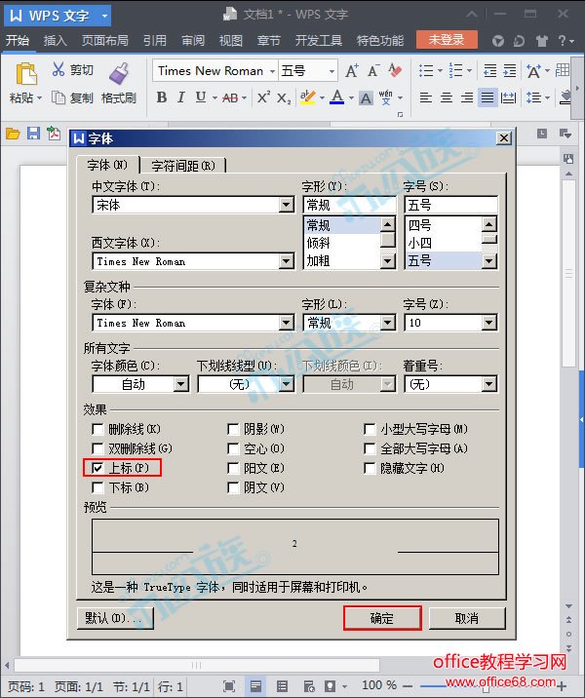Click the superscript X² ribbon icon
The height and width of the screenshot is (698, 585).
coord(263,97)
